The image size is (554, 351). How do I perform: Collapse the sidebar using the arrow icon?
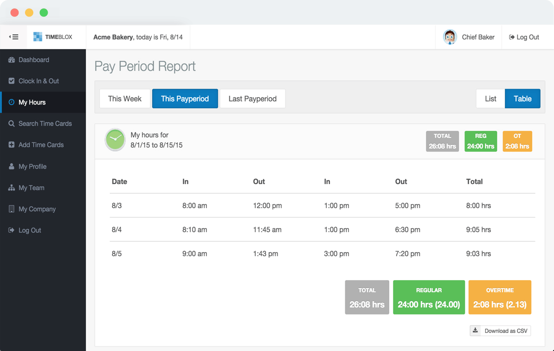click(x=13, y=36)
